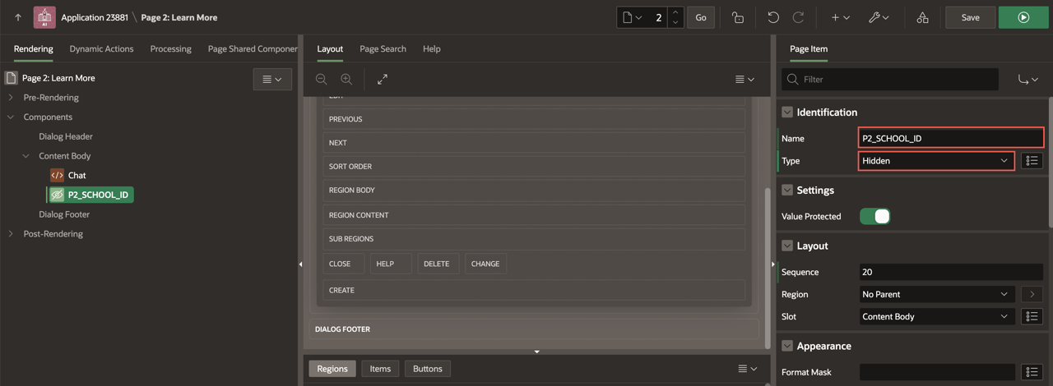The image size is (1053, 386).
Task: Click the page lock icon in toolbar
Action: (738, 17)
